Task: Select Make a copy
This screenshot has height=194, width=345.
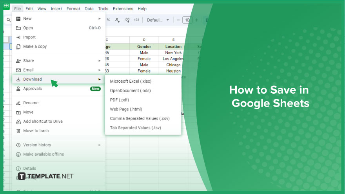Action: pos(58,46)
